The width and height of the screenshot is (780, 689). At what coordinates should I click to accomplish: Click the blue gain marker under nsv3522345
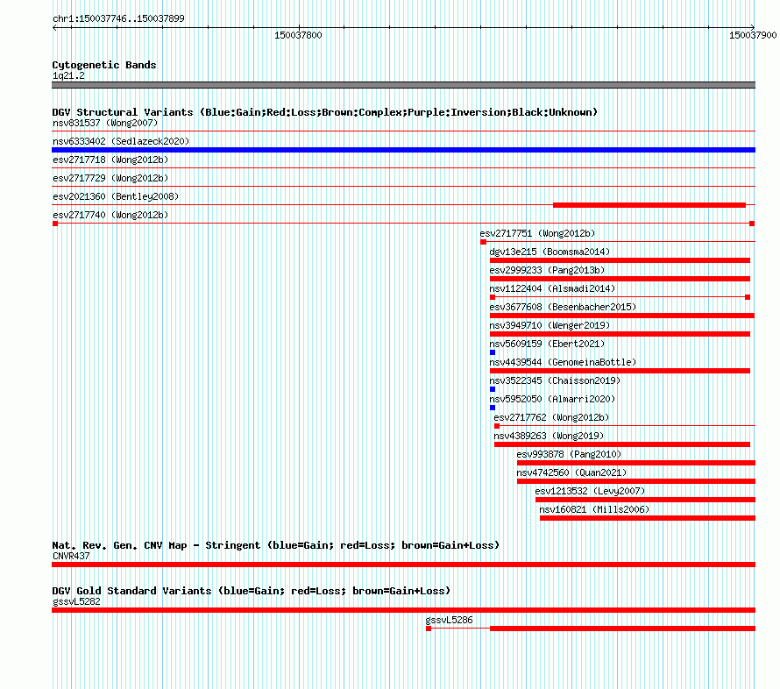coord(493,389)
